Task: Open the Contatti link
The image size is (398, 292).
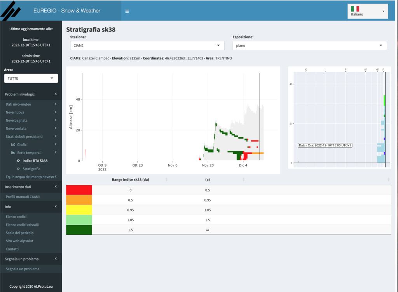Action: [12, 249]
